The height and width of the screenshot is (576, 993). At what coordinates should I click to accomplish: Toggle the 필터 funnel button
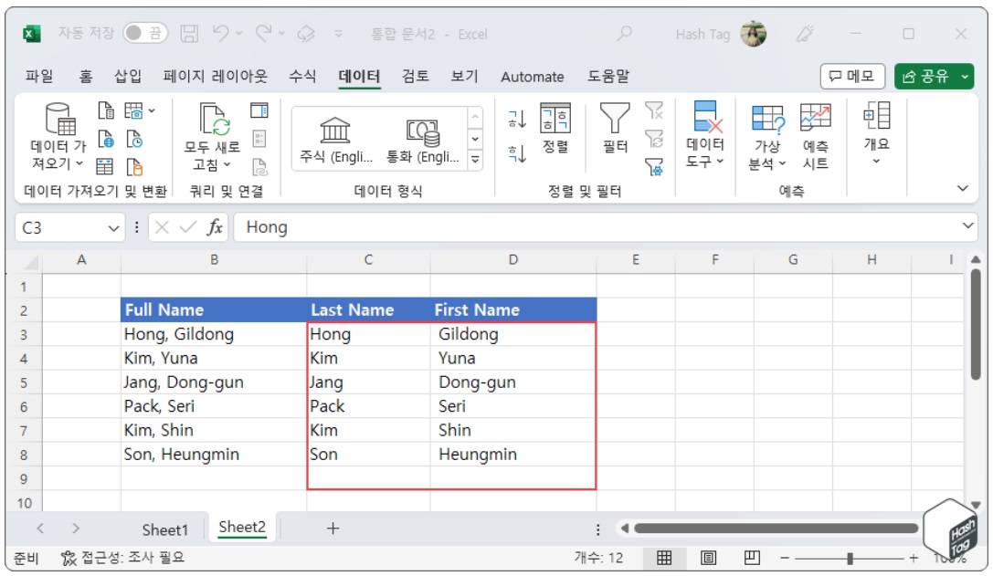[614, 129]
